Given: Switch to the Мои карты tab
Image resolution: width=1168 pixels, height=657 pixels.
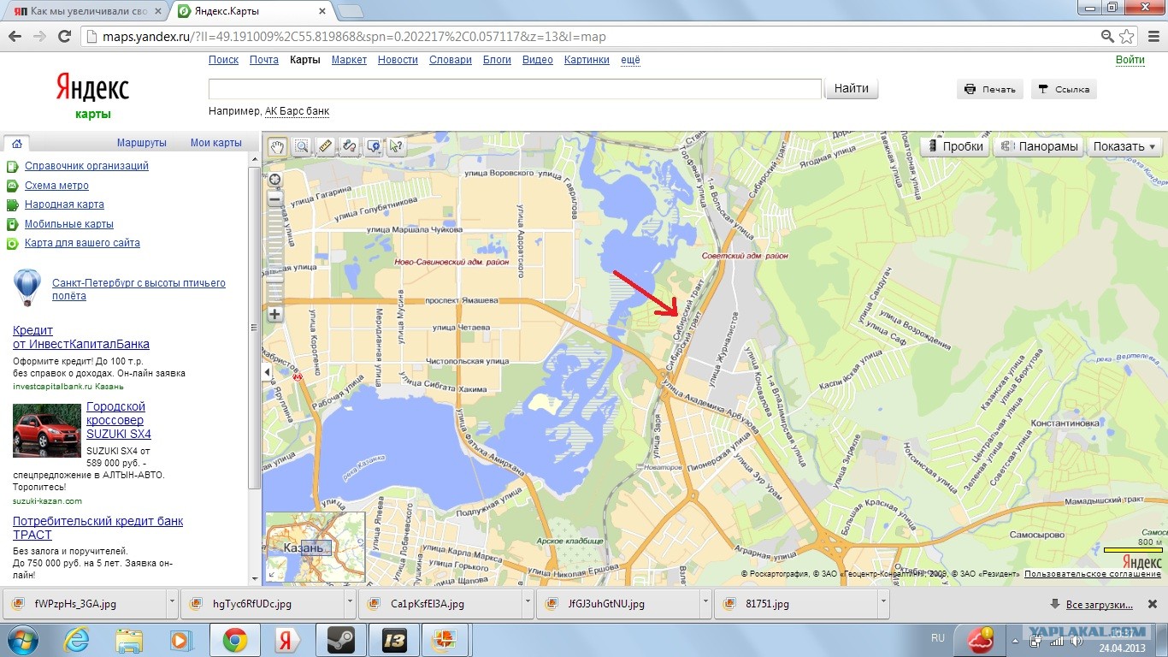Looking at the screenshot, I should click(216, 143).
